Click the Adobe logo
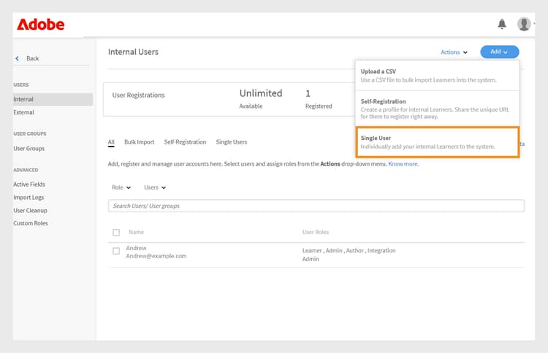 (40, 25)
